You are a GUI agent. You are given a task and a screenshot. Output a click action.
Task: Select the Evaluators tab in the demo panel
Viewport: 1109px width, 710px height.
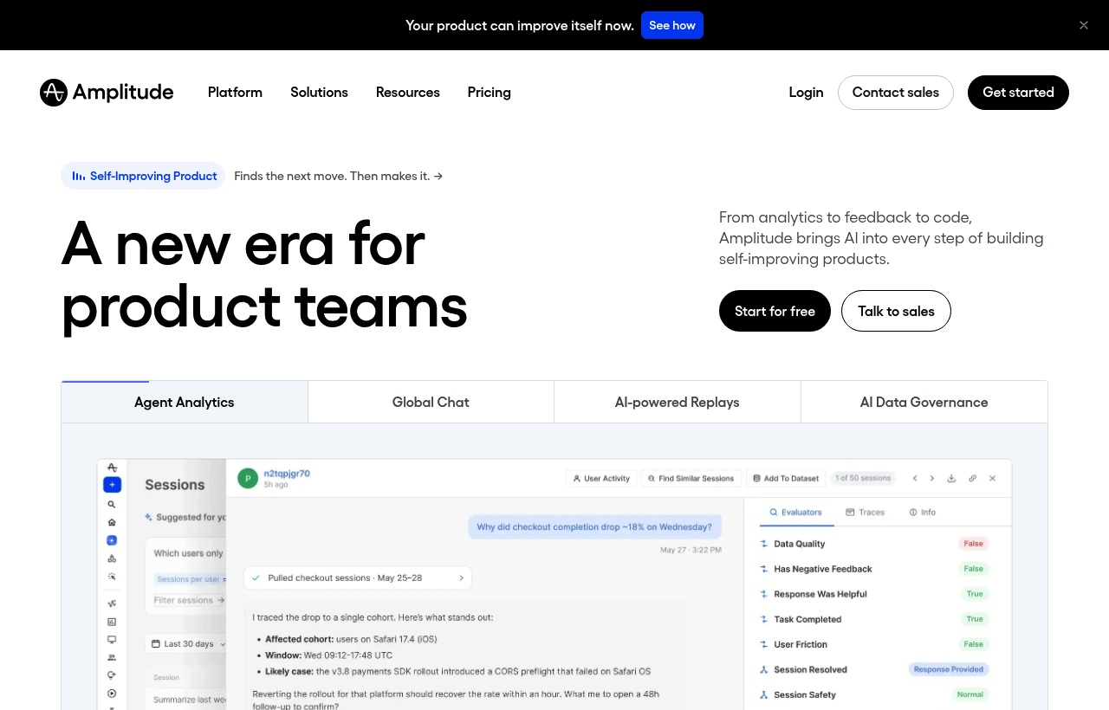tap(796, 512)
